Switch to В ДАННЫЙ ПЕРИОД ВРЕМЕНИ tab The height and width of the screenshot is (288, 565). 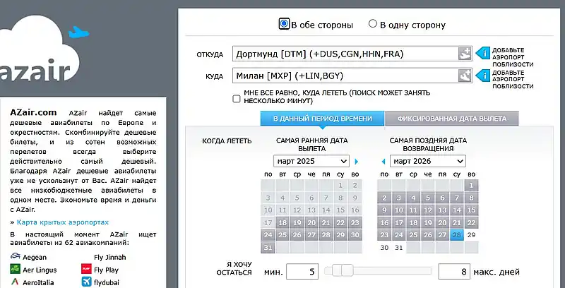point(323,119)
